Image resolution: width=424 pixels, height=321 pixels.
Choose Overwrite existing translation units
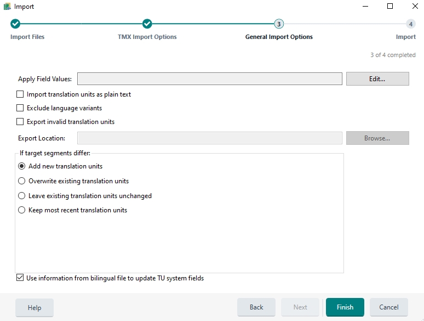tap(21, 181)
